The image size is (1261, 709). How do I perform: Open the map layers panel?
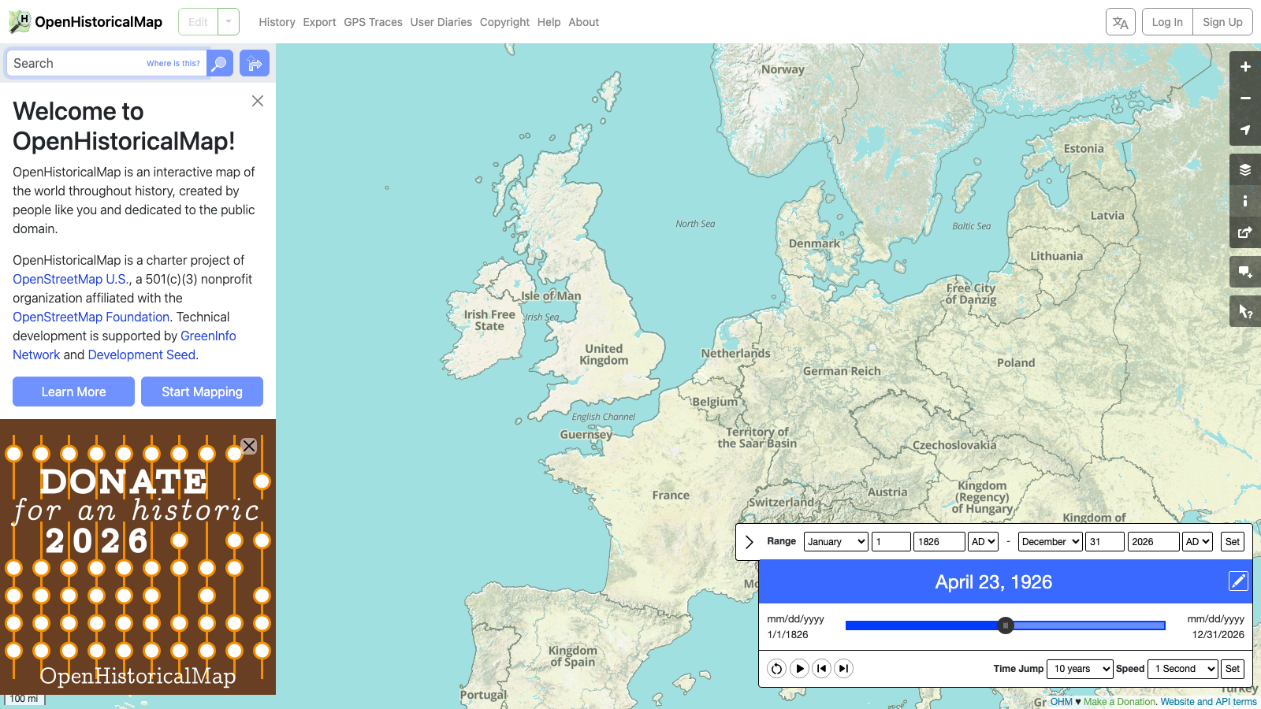[x=1245, y=169]
